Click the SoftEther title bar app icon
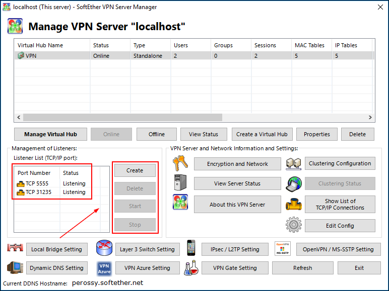389x291 pixels. tap(7, 7)
